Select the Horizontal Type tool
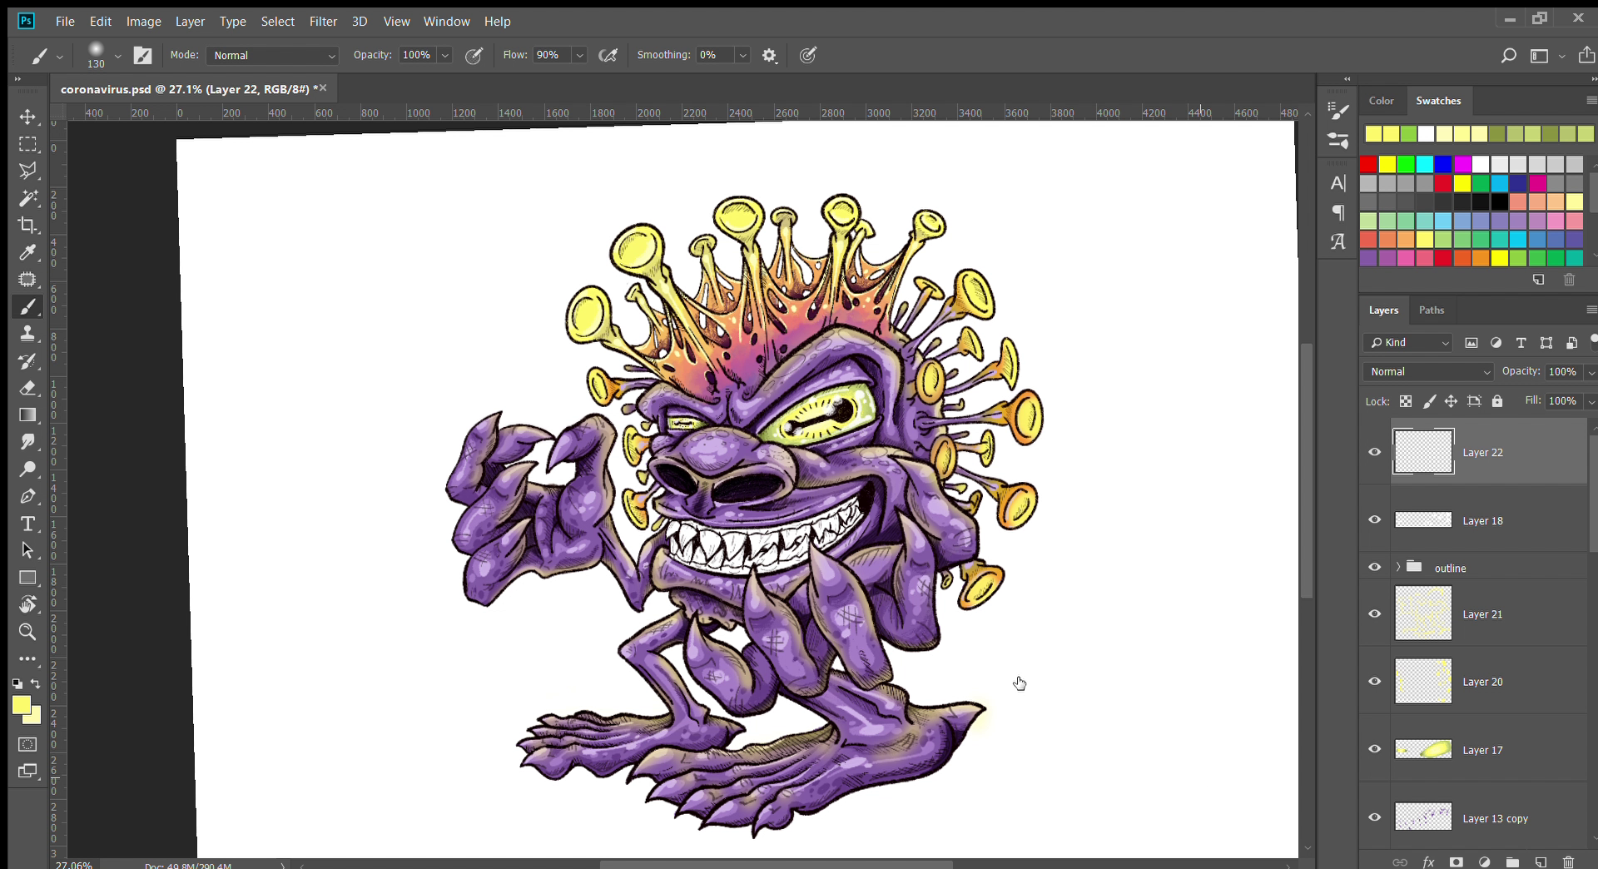1598x869 pixels. (27, 524)
